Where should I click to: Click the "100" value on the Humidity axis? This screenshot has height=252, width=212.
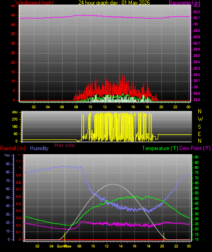[x=7, y=155]
